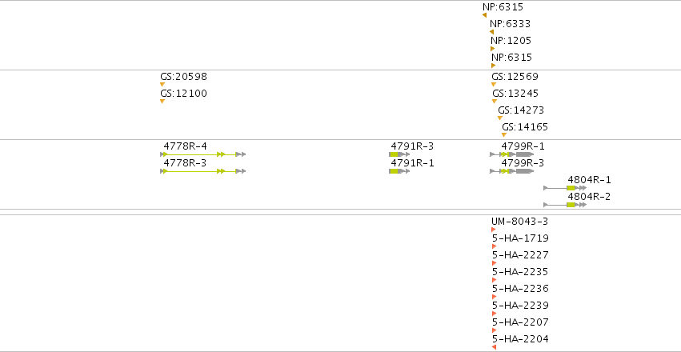The image size is (681, 352).
Task: Select the red arrow under 5-HA-2207
Action: pyautogui.click(x=495, y=330)
